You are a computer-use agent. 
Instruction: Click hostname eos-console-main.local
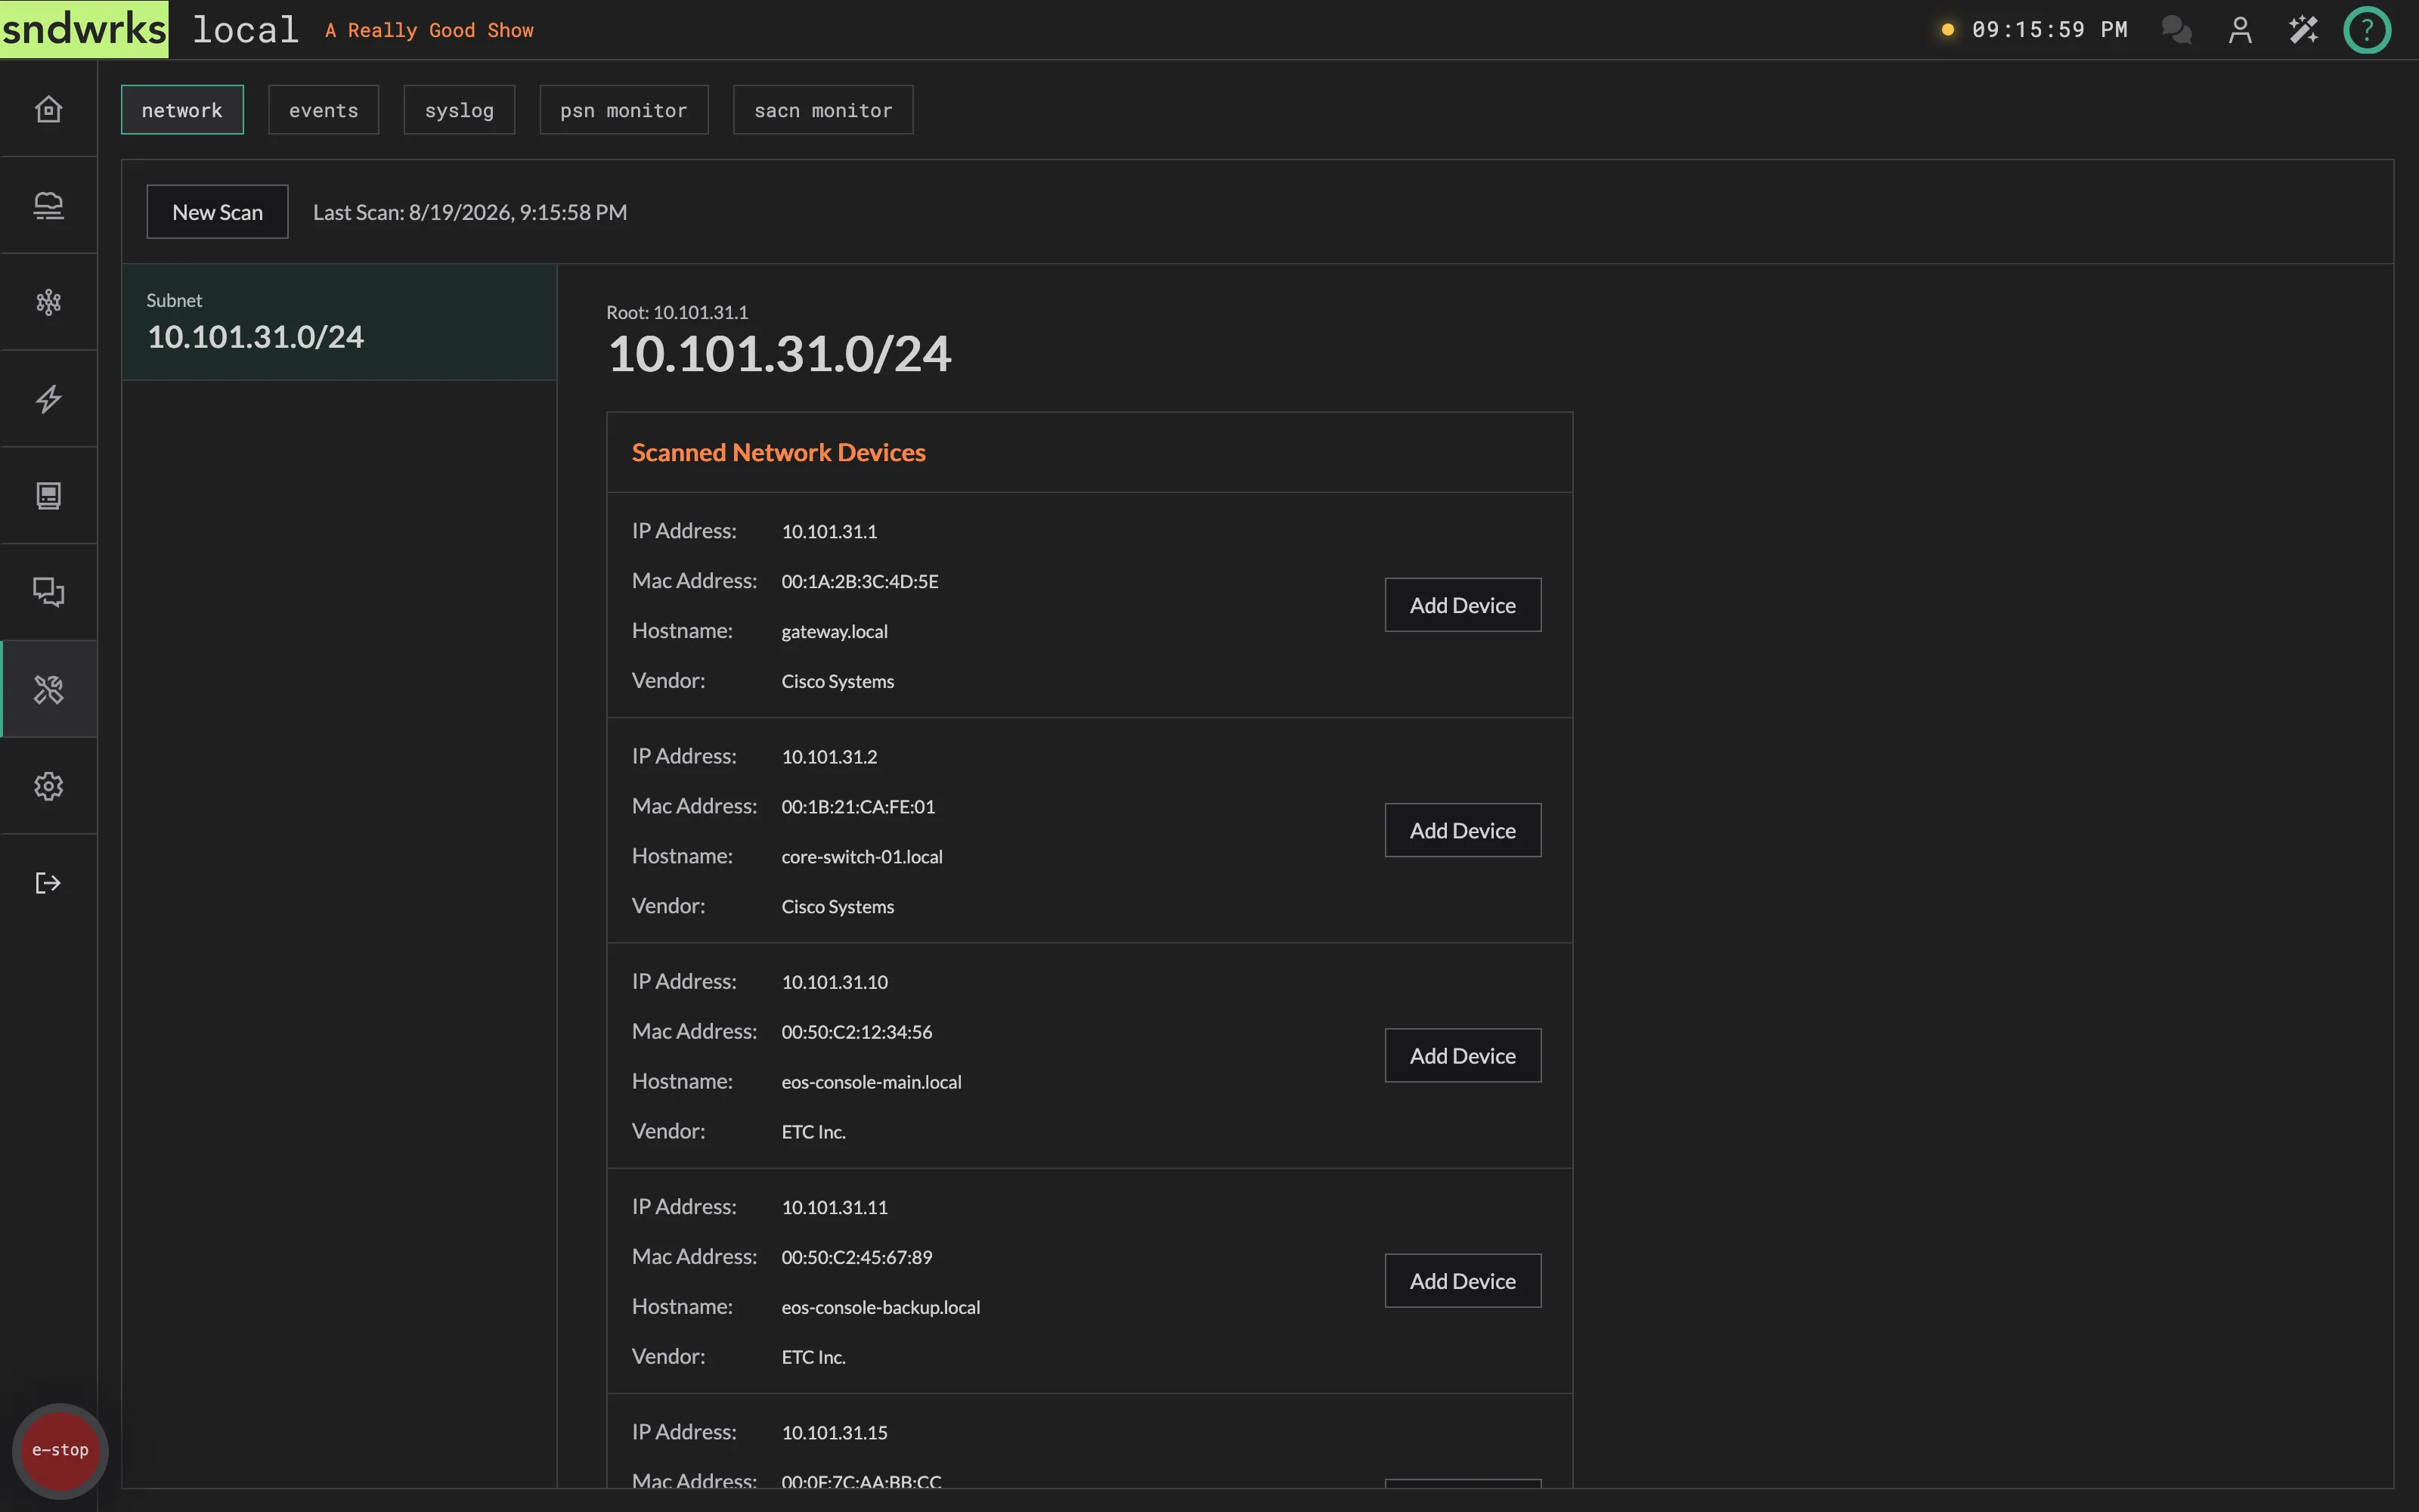[x=872, y=1082]
